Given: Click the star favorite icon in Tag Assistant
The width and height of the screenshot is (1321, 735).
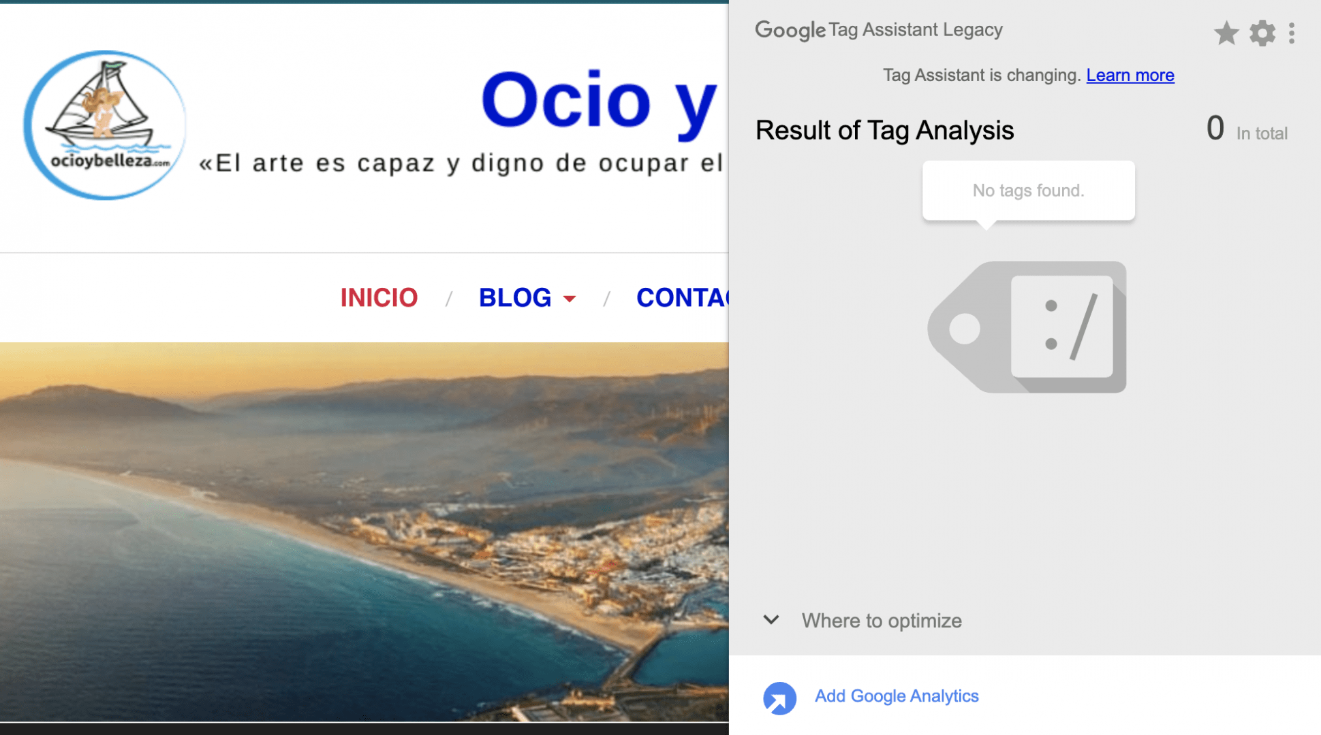Looking at the screenshot, I should [x=1226, y=33].
